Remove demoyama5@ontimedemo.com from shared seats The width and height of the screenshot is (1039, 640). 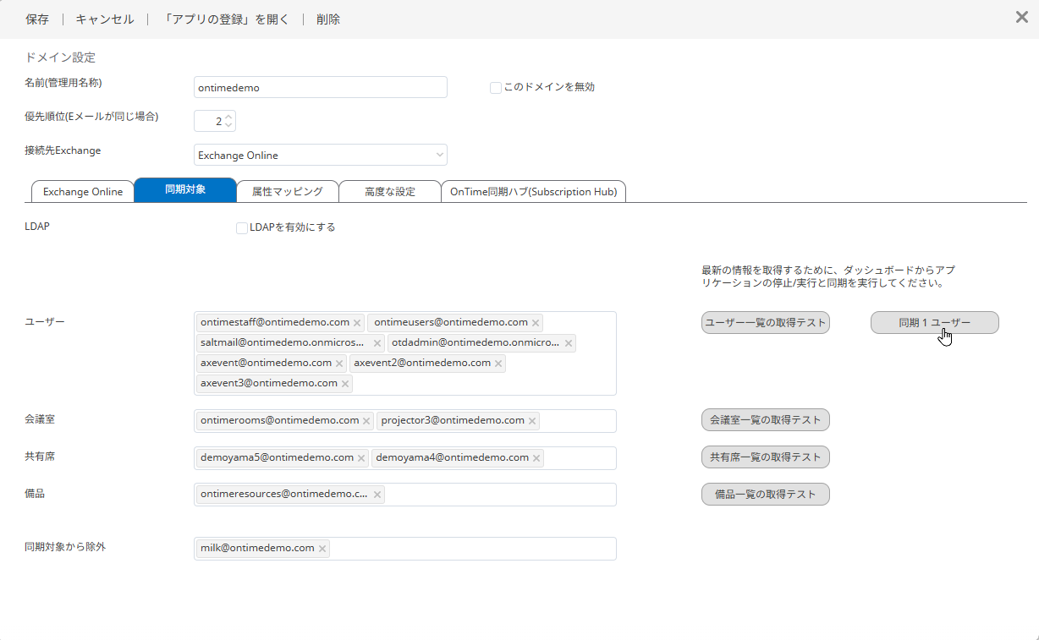361,458
